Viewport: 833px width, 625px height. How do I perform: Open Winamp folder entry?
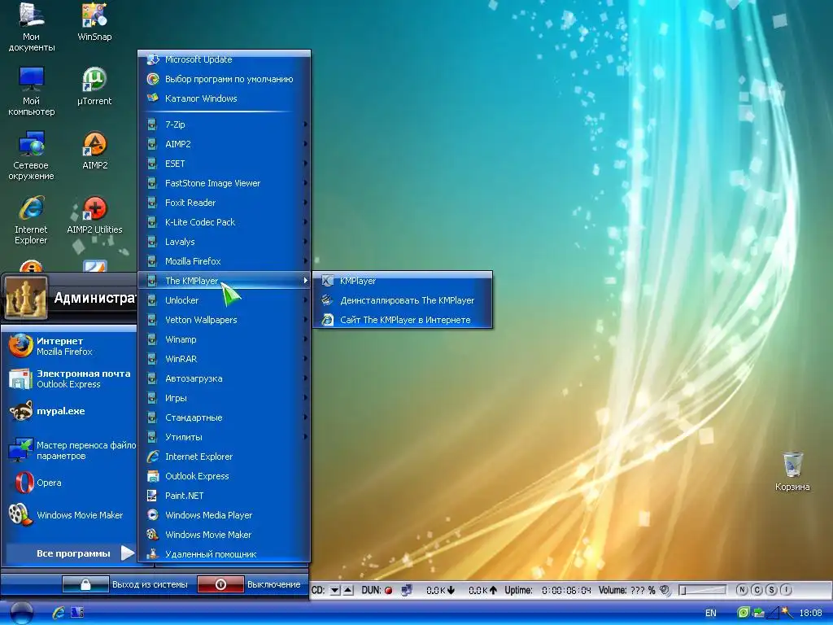coord(225,339)
